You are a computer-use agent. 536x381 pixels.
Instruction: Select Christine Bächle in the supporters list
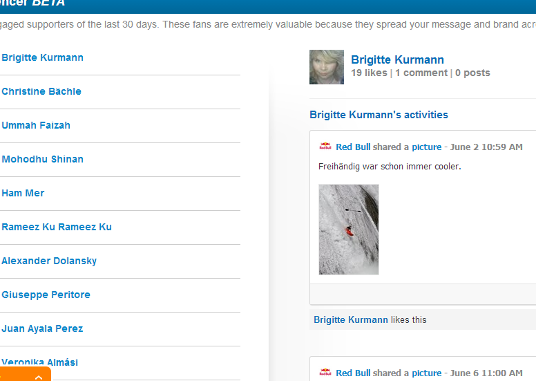pos(41,91)
